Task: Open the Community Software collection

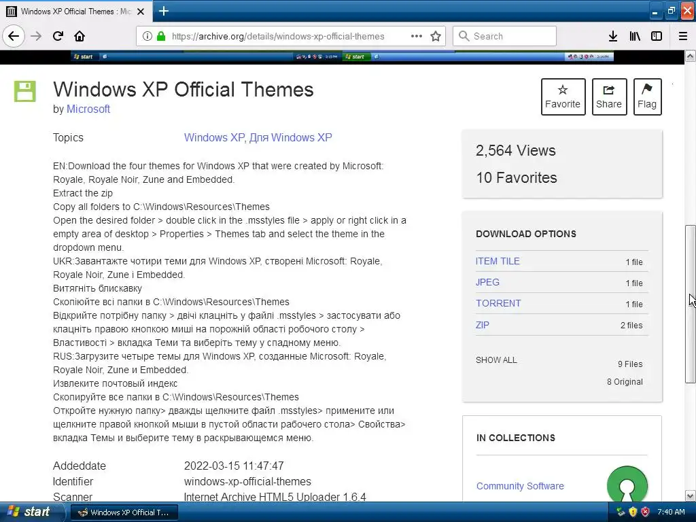Action: coord(520,486)
